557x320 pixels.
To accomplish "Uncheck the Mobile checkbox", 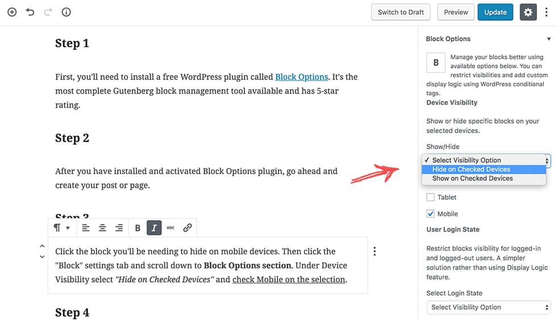I will 430,214.
